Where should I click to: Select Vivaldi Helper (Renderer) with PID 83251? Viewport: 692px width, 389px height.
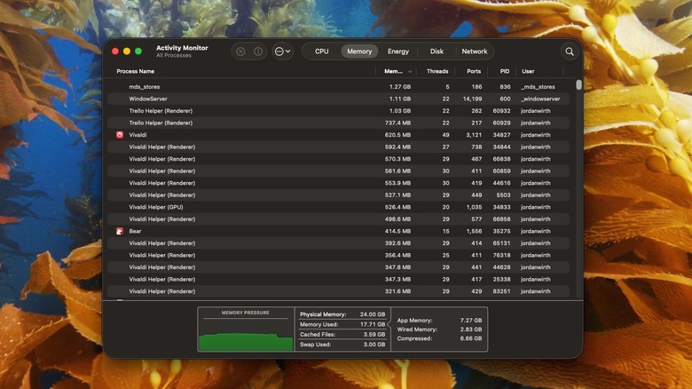click(x=339, y=291)
